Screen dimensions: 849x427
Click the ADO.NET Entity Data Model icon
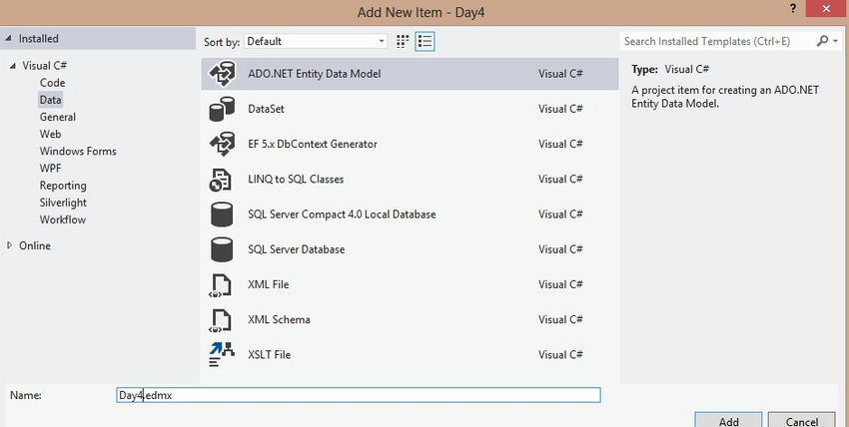(x=222, y=74)
